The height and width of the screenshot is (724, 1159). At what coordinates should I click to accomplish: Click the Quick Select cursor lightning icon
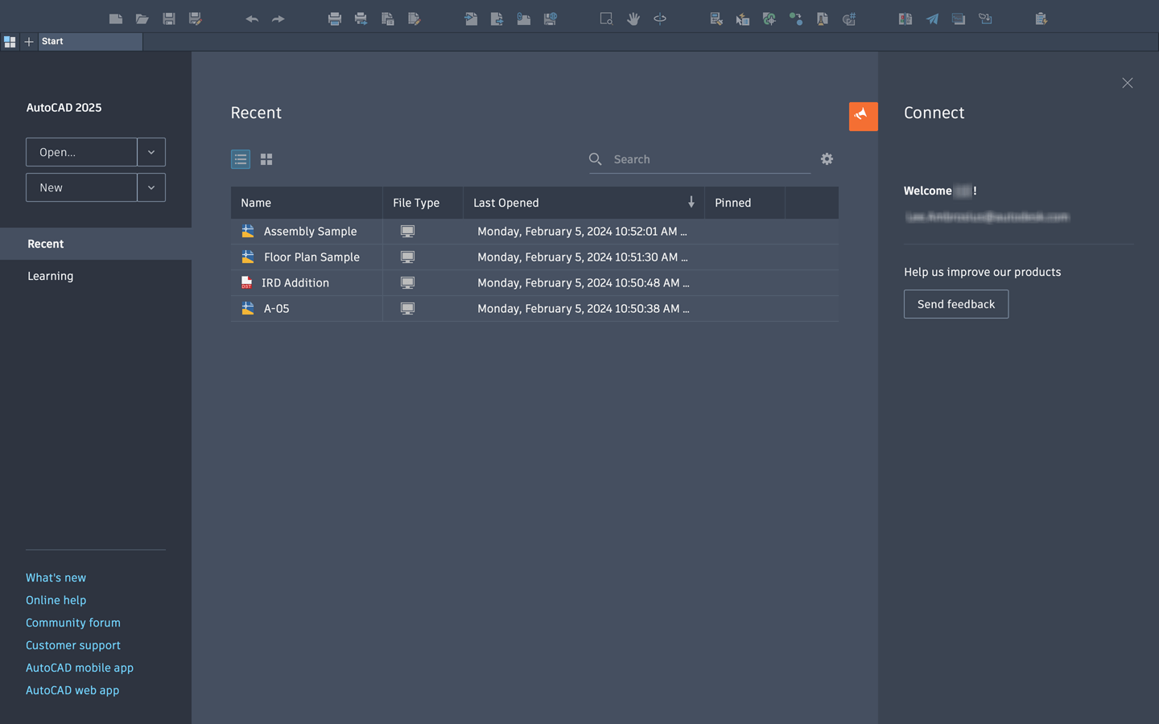pos(743,19)
